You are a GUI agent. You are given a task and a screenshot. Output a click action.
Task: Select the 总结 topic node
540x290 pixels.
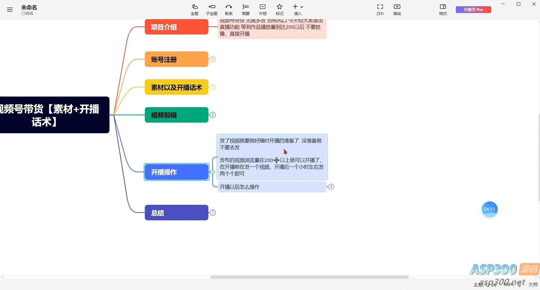point(177,213)
